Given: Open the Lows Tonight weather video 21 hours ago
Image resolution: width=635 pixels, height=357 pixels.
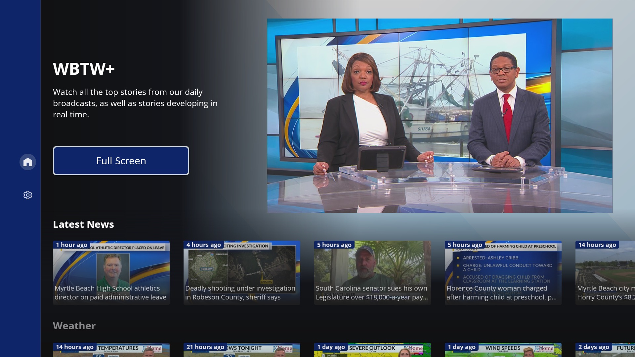Looking at the screenshot, I should click(242, 350).
